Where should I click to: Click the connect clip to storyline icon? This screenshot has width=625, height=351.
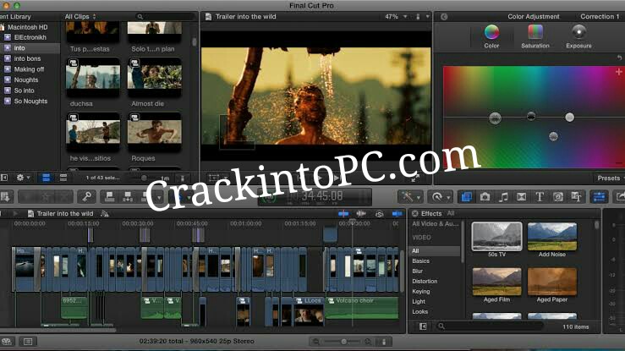click(x=110, y=196)
